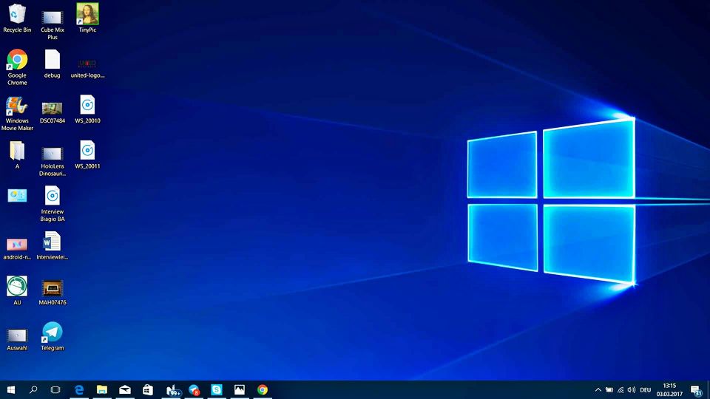Open the Mail app in taskbar

[x=124, y=389]
